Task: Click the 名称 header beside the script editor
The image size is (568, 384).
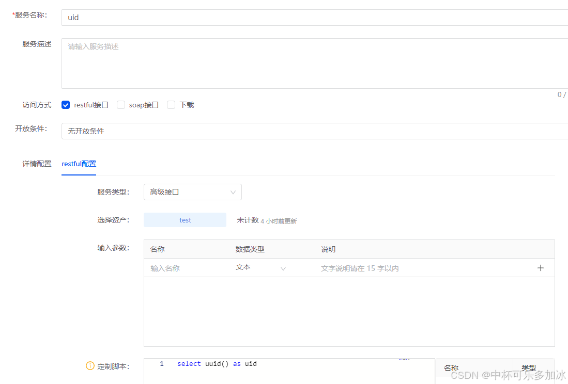Action: 451,368
